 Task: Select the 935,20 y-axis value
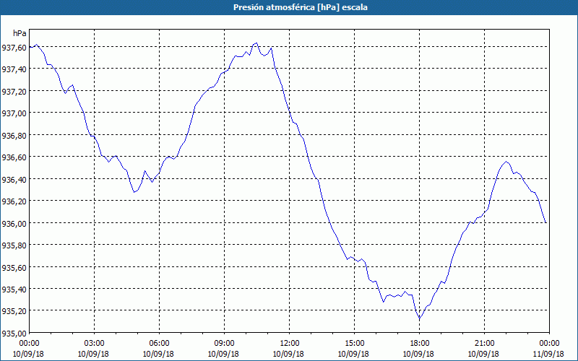coord(14,311)
